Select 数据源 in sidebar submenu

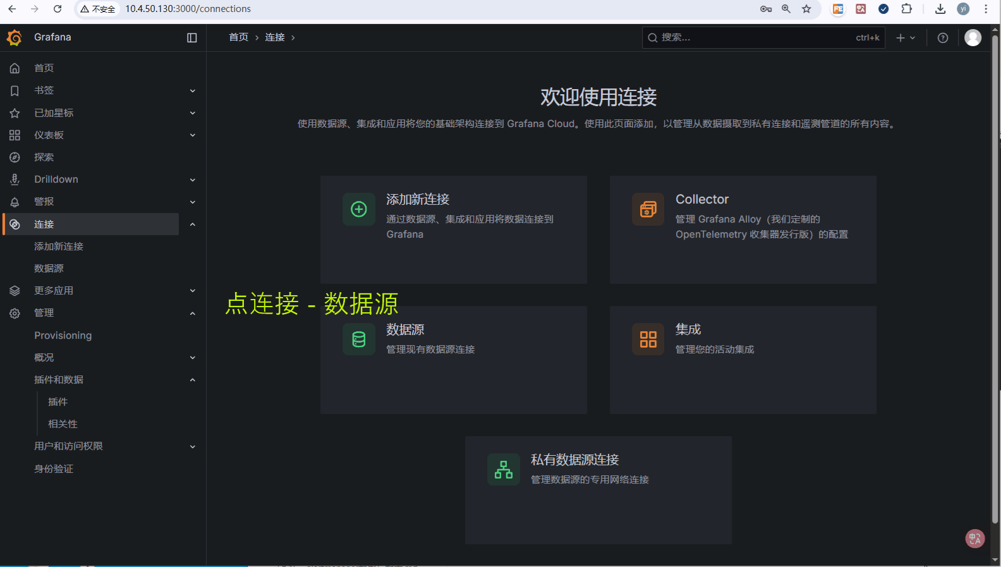[49, 269]
